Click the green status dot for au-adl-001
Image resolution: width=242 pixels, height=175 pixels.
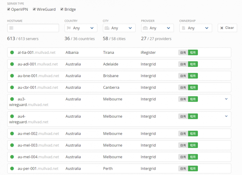[x=12, y=64]
